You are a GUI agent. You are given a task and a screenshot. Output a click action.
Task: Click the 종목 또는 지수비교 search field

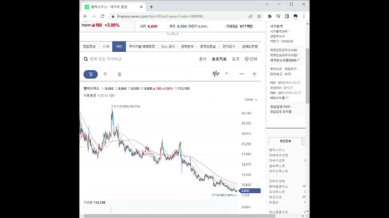pyautogui.click(x=106, y=59)
